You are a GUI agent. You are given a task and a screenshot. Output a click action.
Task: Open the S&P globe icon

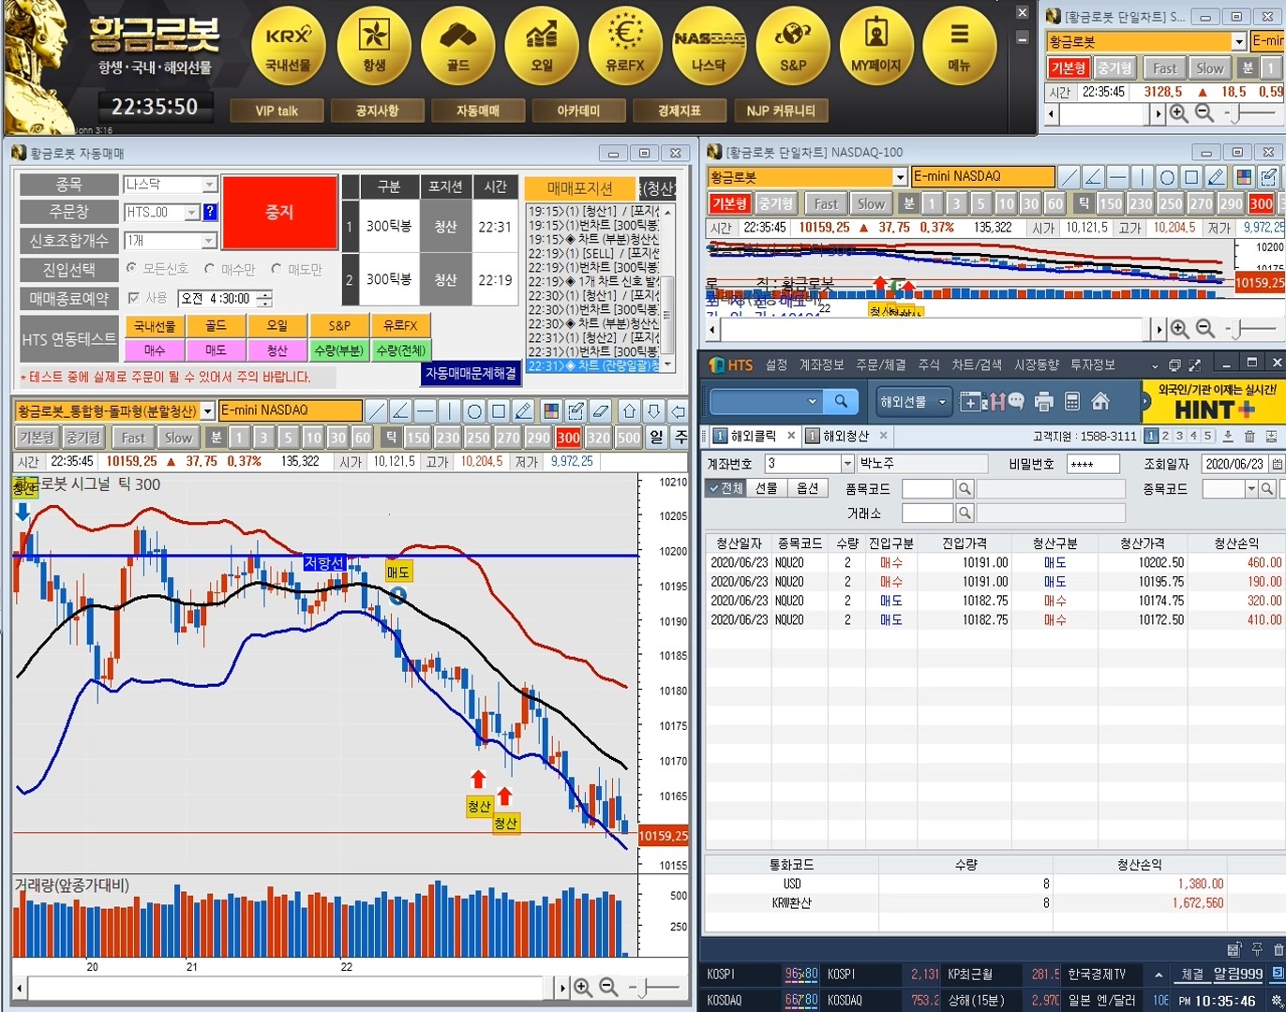click(793, 47)
